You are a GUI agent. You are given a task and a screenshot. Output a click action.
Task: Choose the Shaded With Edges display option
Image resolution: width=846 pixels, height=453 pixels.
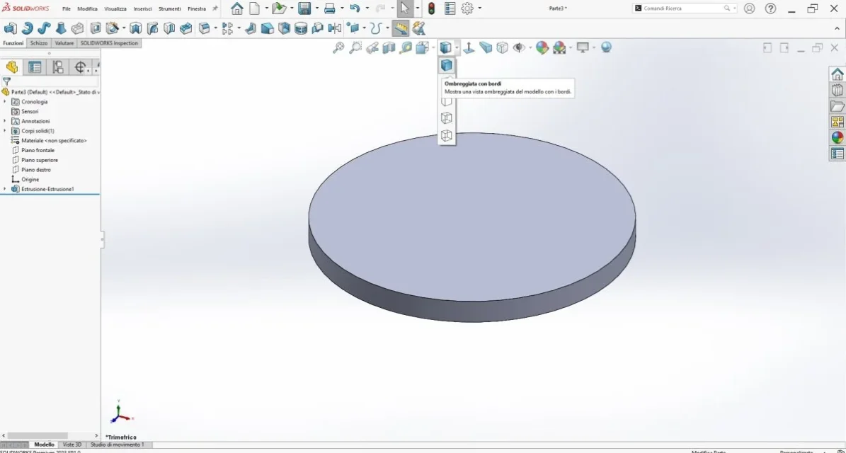[x=446, y=65]
